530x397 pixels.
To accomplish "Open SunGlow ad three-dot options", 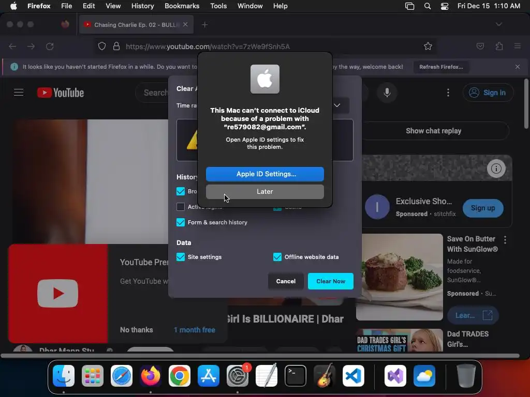I will pyautogui.click(x=505, y=240).
